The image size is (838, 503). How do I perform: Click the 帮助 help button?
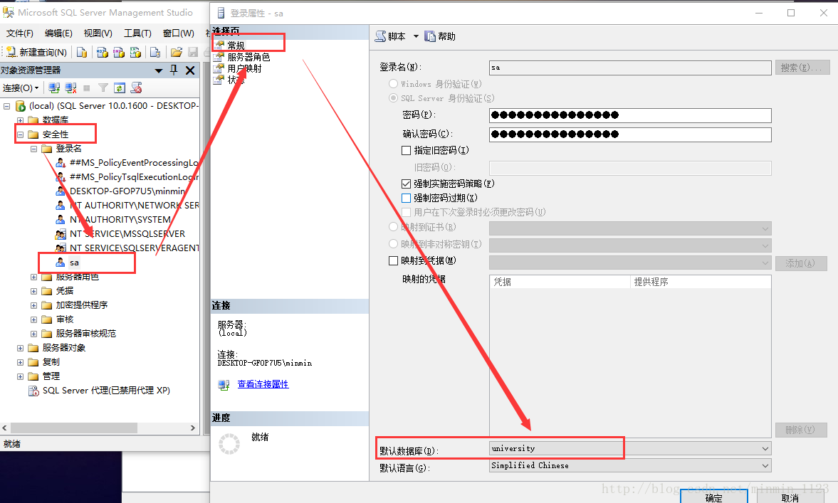(x=440, y=36)
